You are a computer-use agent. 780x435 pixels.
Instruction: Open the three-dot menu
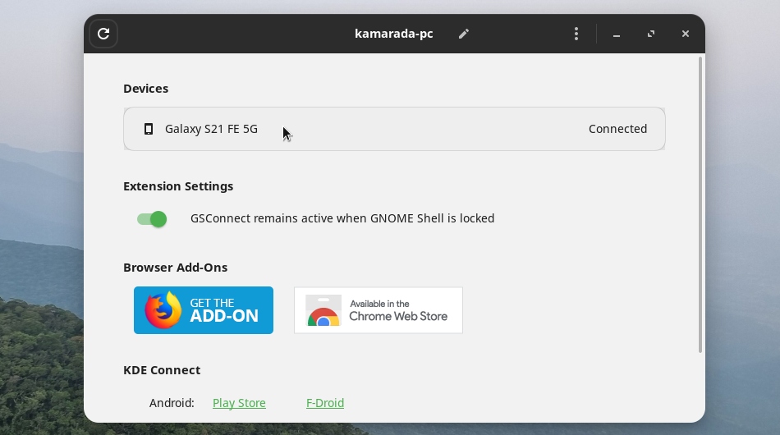(x=576, y=34)
